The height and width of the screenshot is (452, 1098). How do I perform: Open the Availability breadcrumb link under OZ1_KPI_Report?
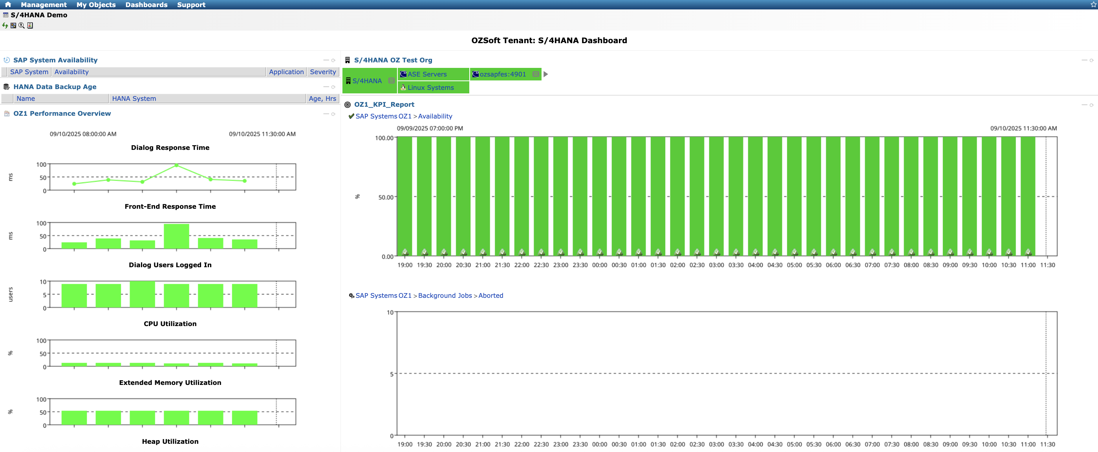click(435, 116)
